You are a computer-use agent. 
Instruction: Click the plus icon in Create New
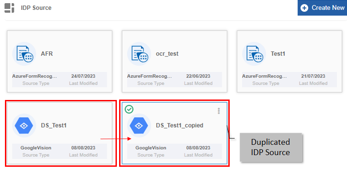pyautogui.click(x=304, y=8)
